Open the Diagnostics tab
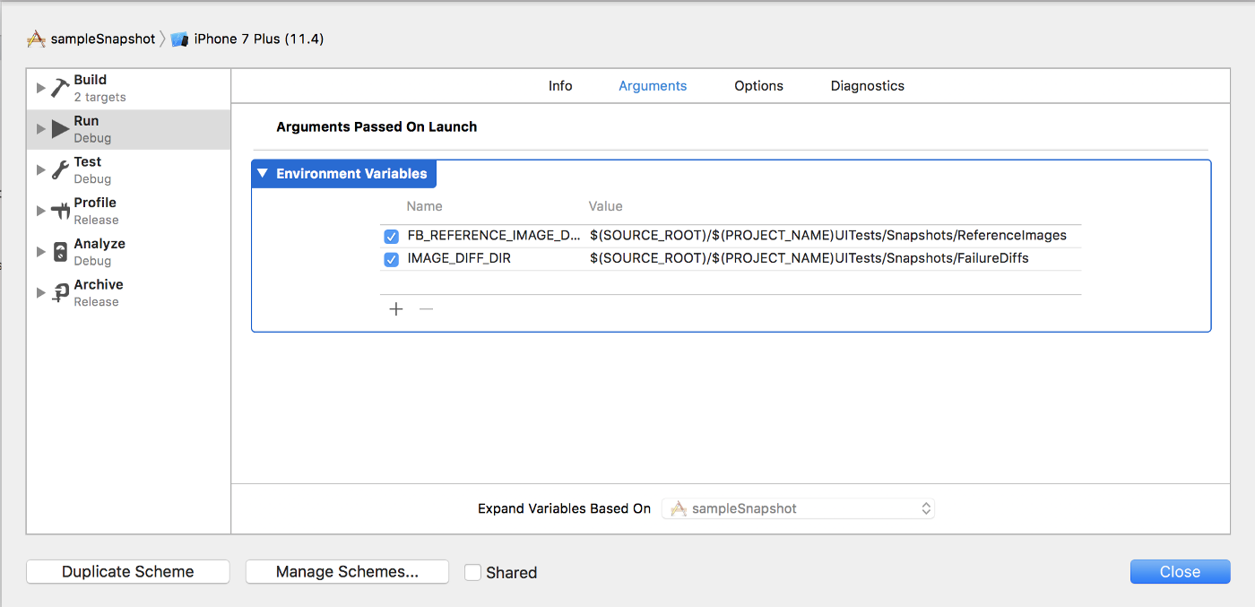The image size is (1255, 607). [x=867, y=86]
